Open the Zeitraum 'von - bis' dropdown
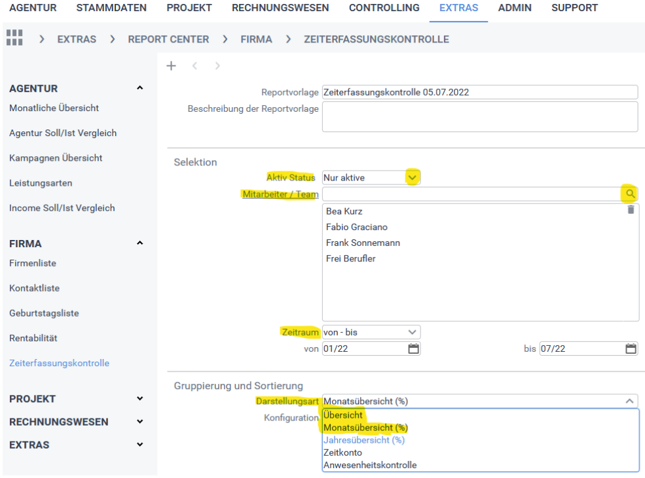This screenshot has height=478, width=645. point(412,332)
